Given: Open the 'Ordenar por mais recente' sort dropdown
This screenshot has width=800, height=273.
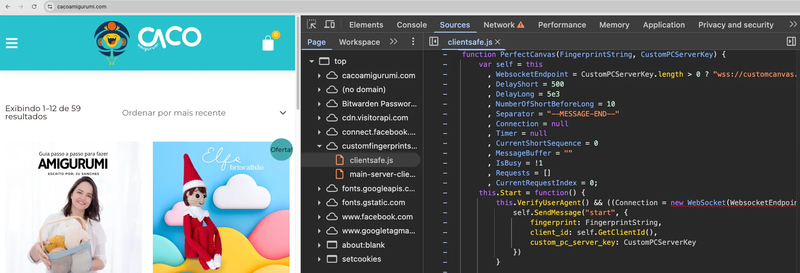Looking at the screenshot, I should (x=204, y=113).
